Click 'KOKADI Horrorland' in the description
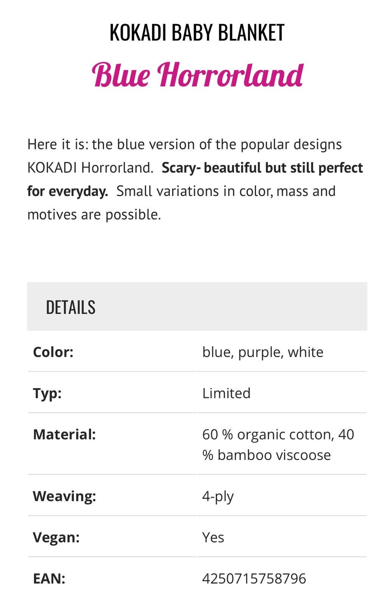This screenshot has height=606, width=385. click(x=90, y=168)
